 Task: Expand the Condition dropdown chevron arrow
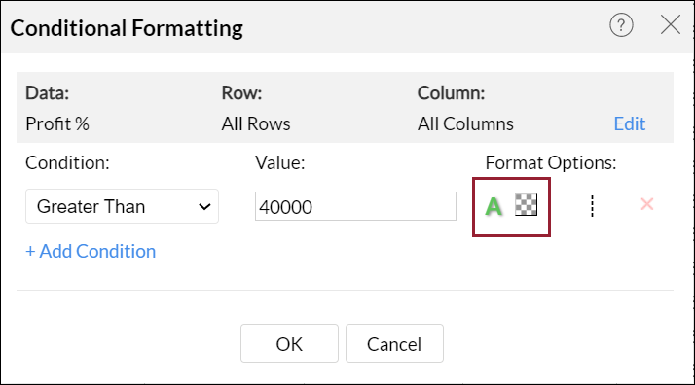(x=204, y=207)
